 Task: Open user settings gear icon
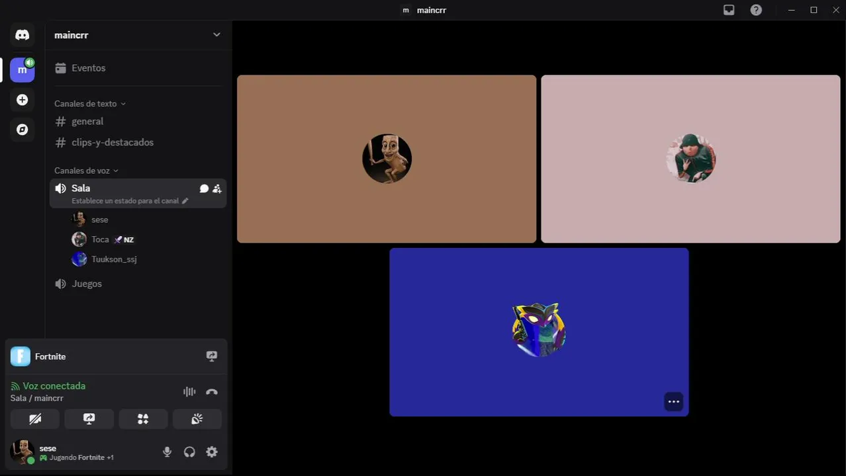[212, 452]
